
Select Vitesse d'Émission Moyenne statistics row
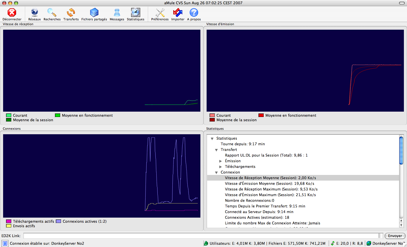(269, 183)
